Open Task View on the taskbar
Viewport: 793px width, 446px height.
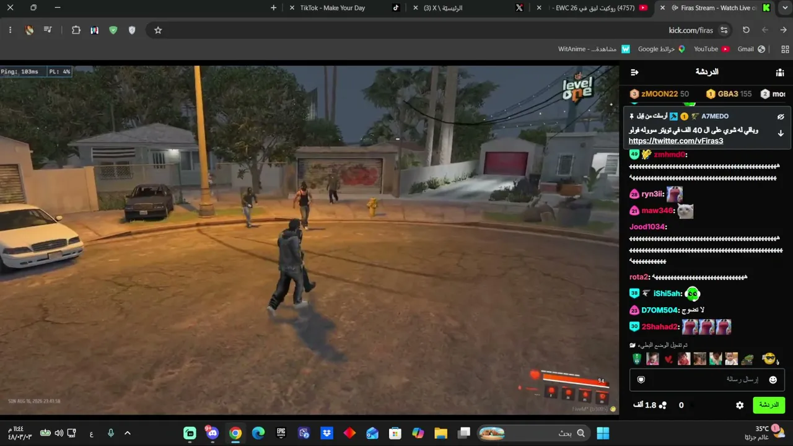(464, 433)
